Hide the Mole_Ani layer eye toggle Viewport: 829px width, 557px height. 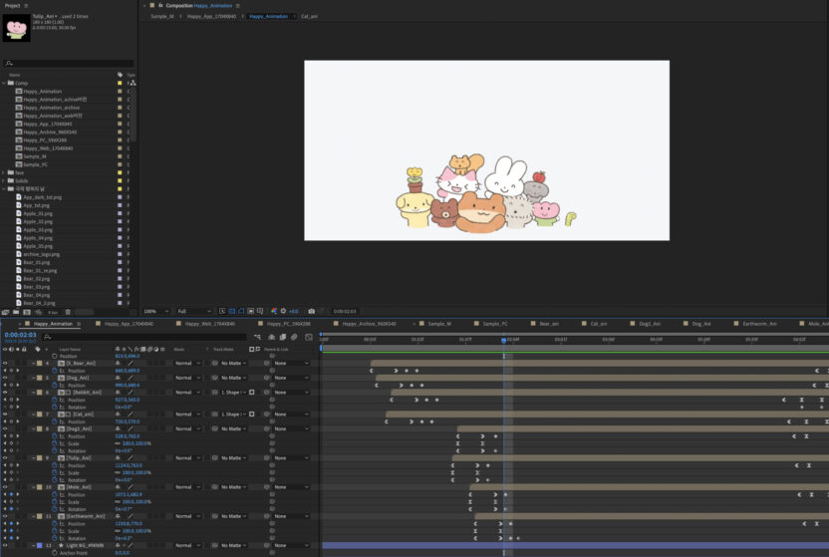coord(5,487)
